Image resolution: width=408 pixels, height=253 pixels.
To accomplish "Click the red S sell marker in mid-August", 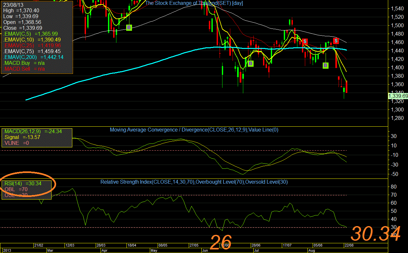I will point(336,41).
